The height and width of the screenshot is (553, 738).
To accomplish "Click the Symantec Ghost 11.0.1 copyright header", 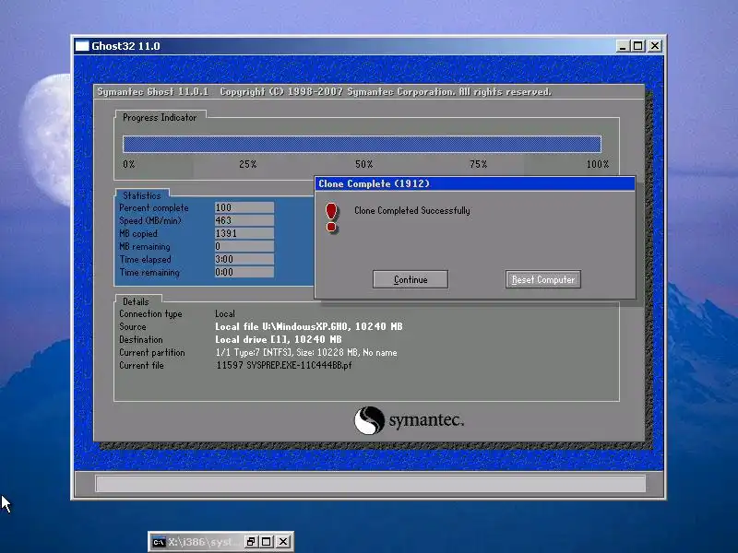I will click(325, 91).
